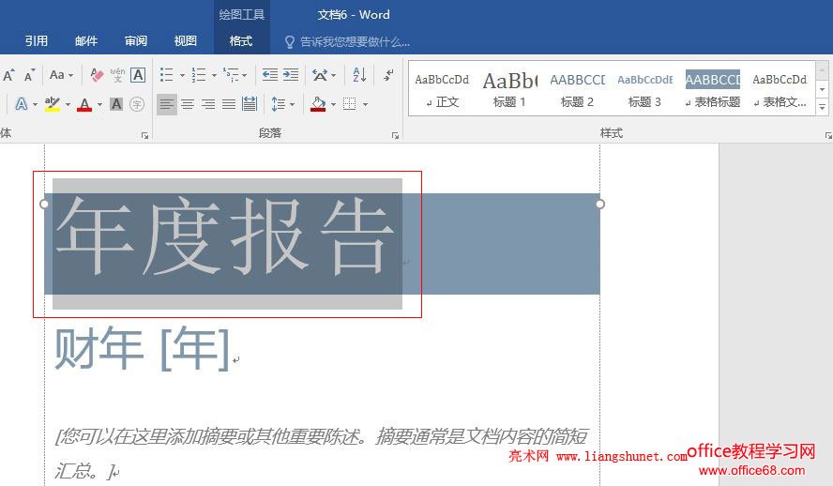Click the left text box sizing handle

pos(44,204)
